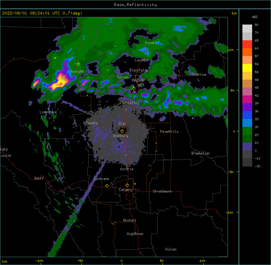Click the Limestone label
The height and width of the screenshot is (265, 271).
[48, 112]
